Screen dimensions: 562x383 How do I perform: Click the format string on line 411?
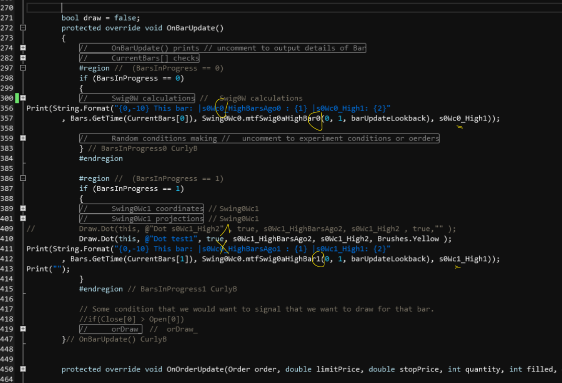coord(252,249)
